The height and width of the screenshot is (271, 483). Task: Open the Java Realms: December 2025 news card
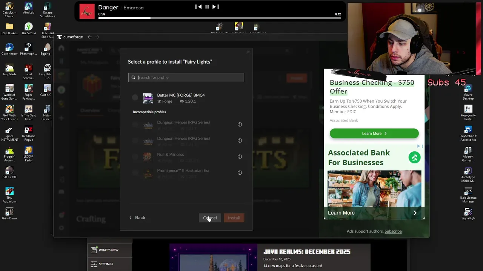270,257
